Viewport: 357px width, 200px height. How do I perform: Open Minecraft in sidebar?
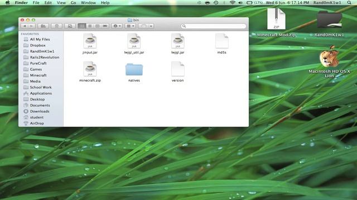[38, 76]
